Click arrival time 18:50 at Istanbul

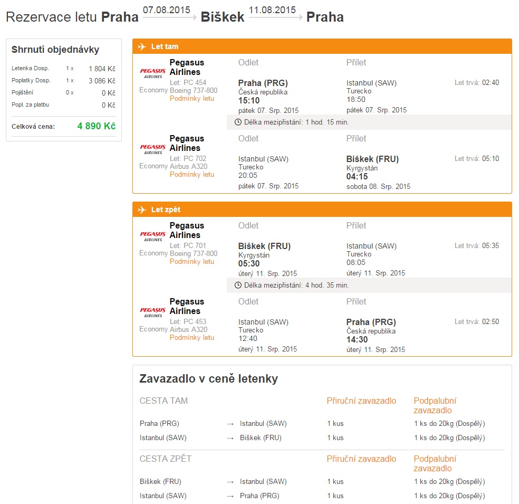point(356,99)
